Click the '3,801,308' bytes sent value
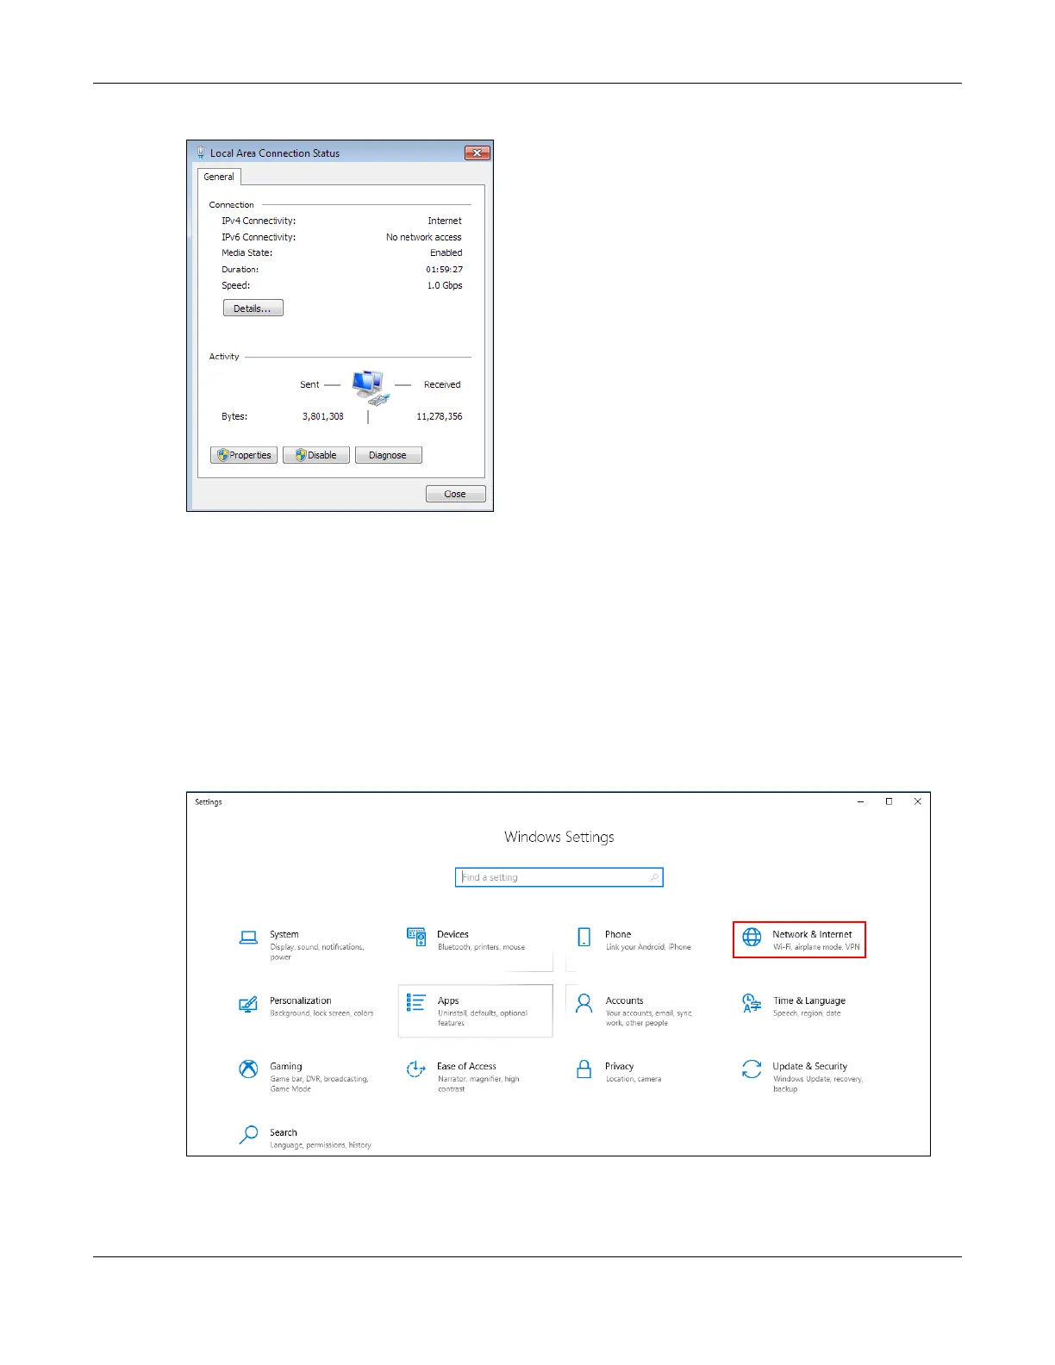Screen dimensions: 1055x1365 323,416
